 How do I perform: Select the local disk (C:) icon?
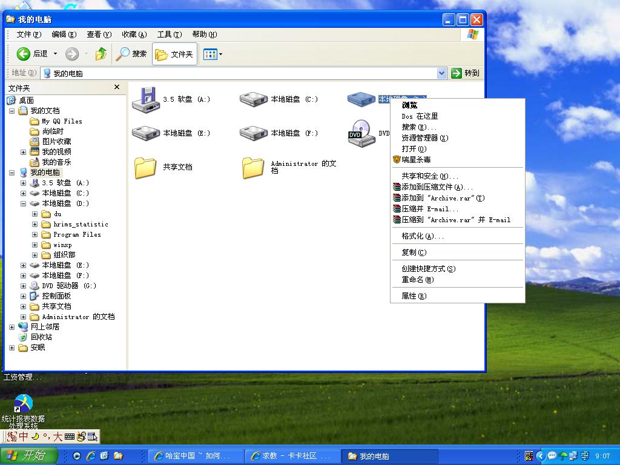254,99
